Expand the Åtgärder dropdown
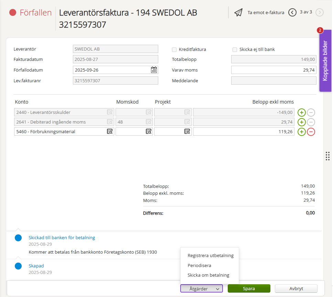The height and width of the screenshot is (297, 333). [x=202, y=289]
